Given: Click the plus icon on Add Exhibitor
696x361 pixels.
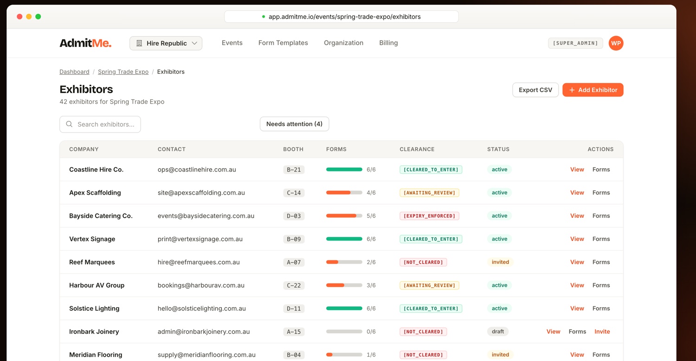Looking at the screenshot, I should 572,90.
